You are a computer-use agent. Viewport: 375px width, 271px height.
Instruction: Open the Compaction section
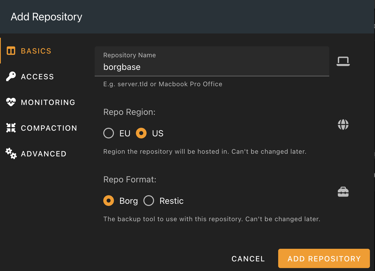click(49, 128)
